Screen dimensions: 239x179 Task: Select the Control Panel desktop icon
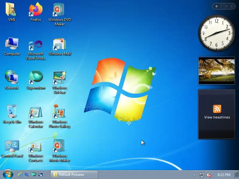(x=12, y=149)
